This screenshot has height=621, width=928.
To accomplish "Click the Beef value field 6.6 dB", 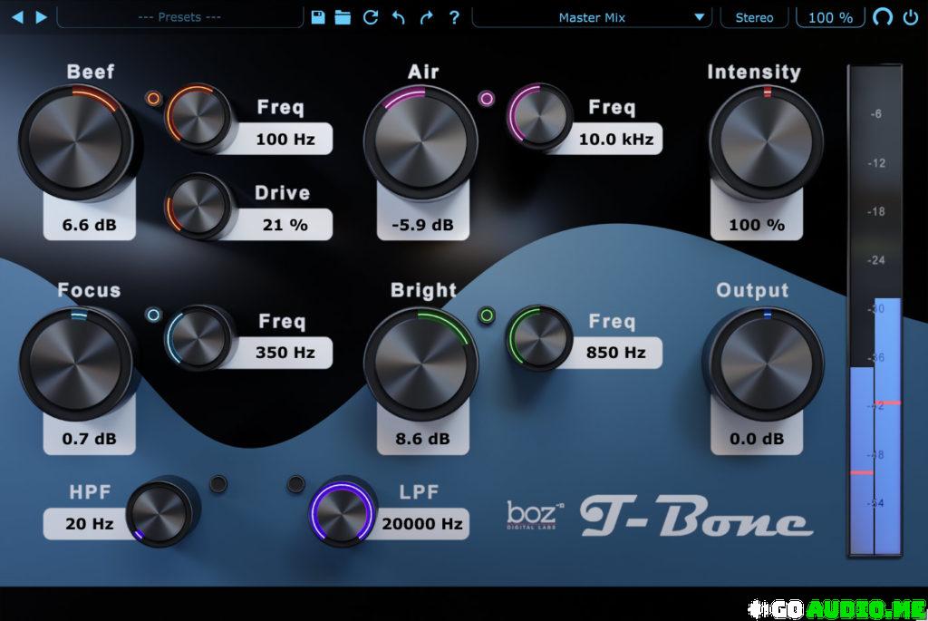I will 90,225.
